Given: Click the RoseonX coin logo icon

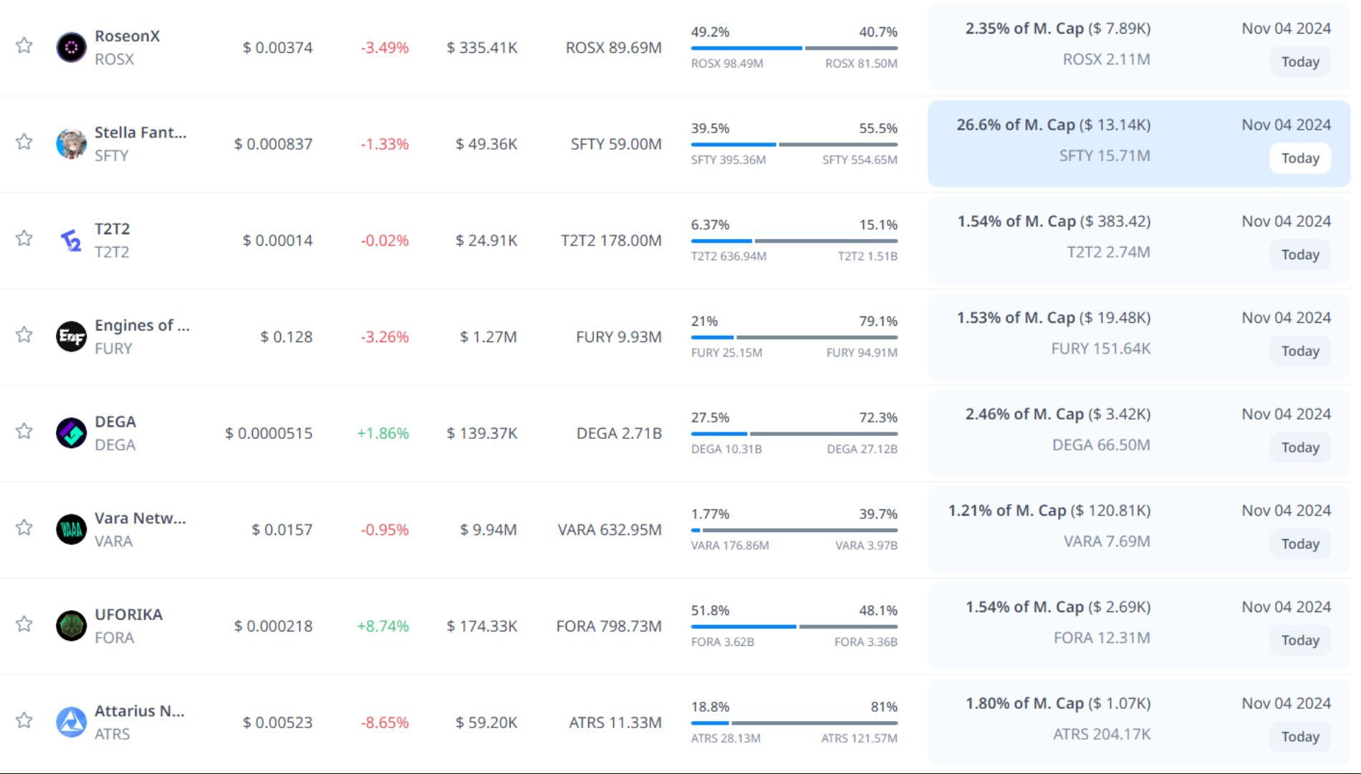Looking at the screenshot, I should click(x=71, y=47).
